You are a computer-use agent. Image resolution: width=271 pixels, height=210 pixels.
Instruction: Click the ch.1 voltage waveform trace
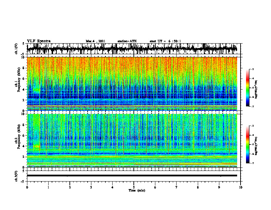click(x=132, y=49)
